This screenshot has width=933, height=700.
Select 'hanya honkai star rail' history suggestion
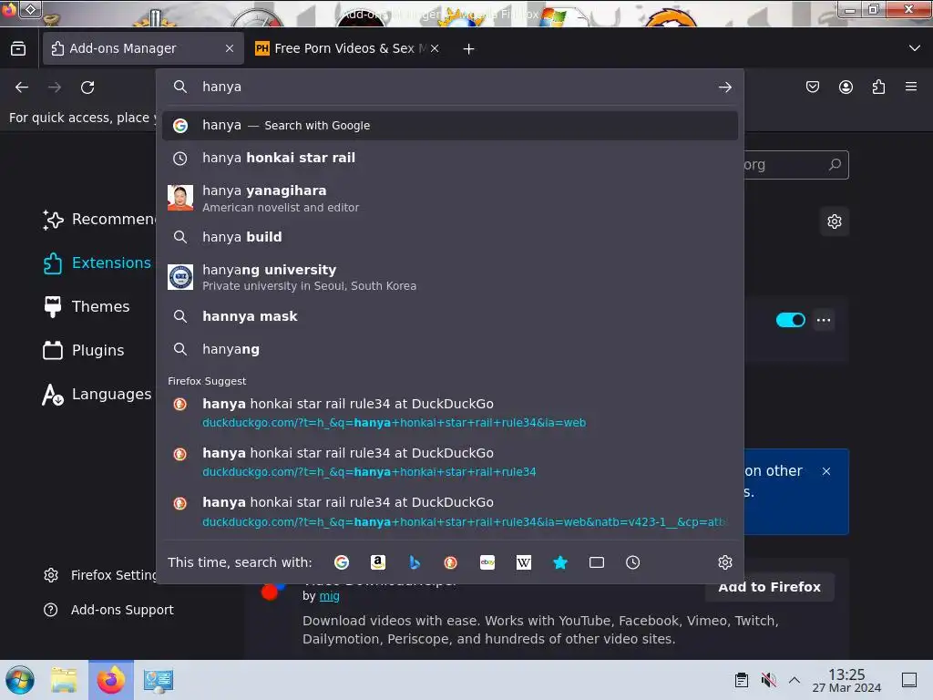click(x=450, y=158)
